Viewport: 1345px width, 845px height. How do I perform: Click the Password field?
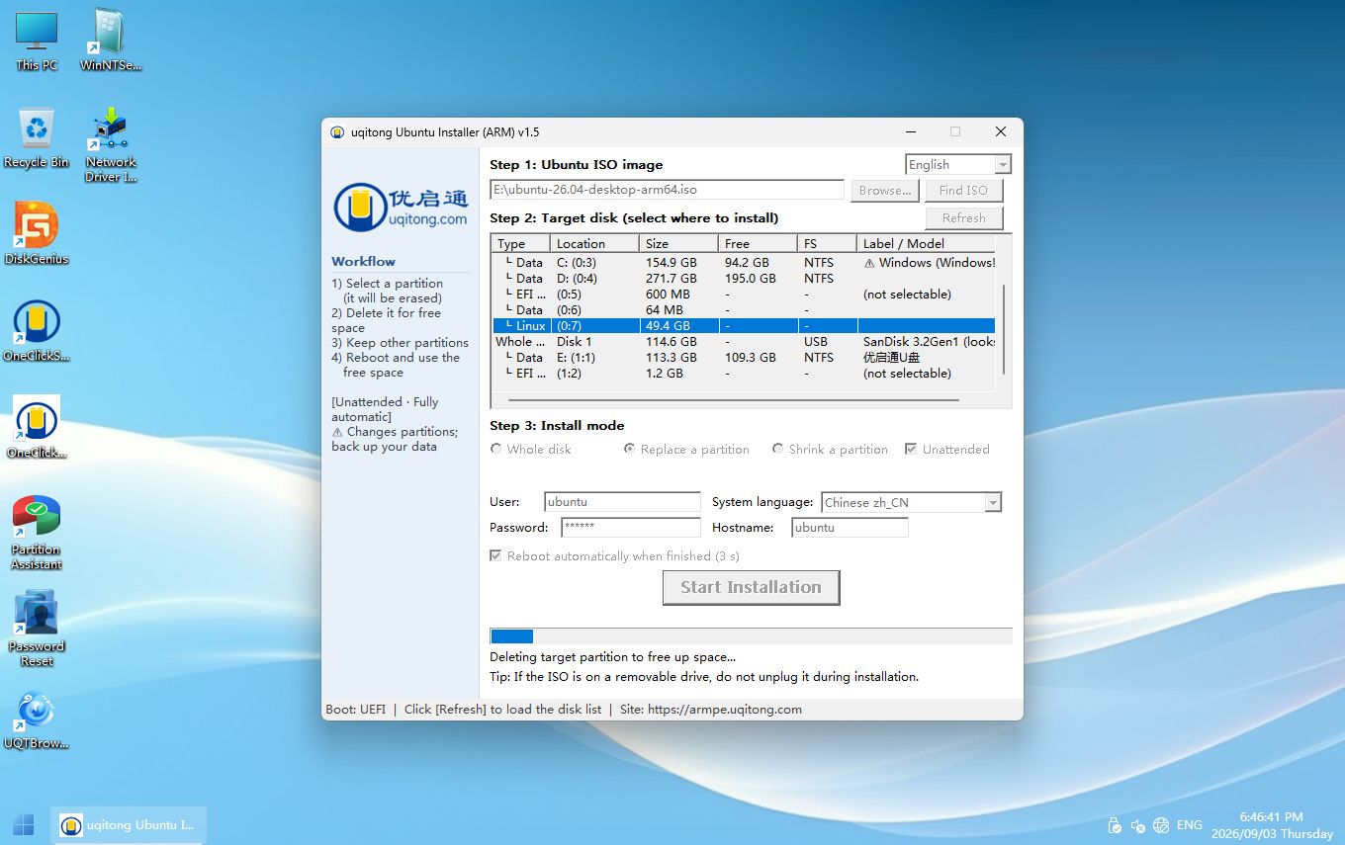pyautogui.click(x=631, y=528)
